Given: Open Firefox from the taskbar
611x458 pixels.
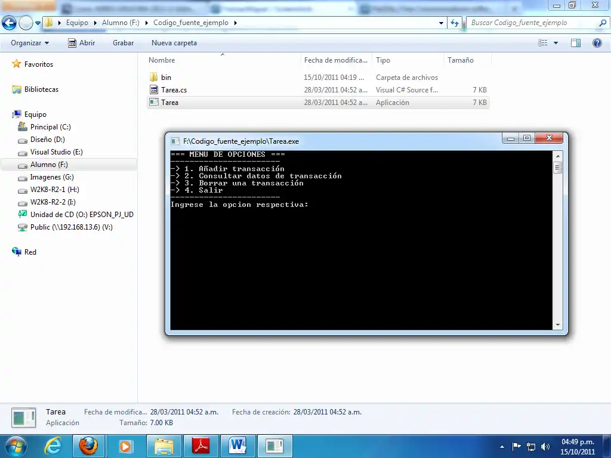Looking at the screenshot, I should coord(88,446).
